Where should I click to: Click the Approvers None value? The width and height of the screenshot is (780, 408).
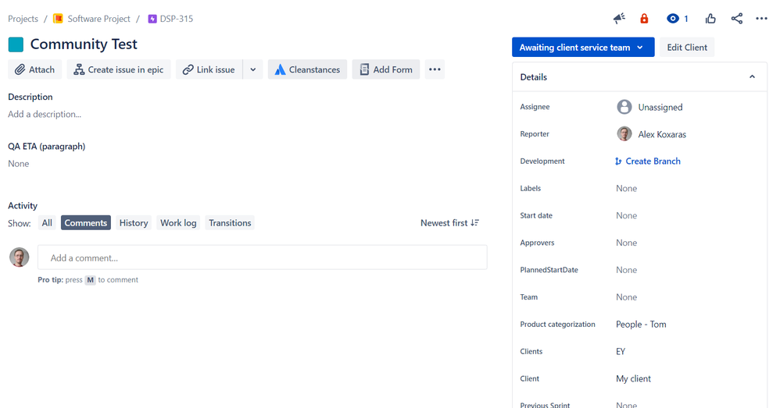pos(626,243)
